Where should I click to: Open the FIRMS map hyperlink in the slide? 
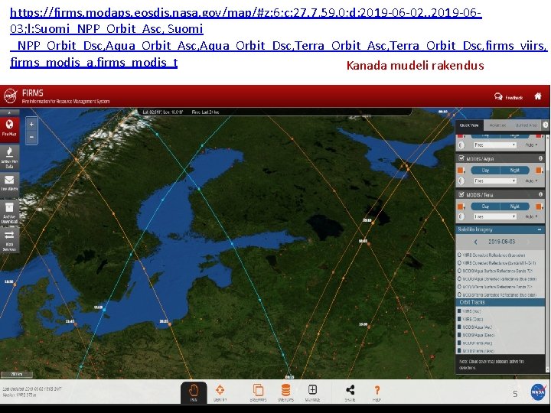click(278, 37)
